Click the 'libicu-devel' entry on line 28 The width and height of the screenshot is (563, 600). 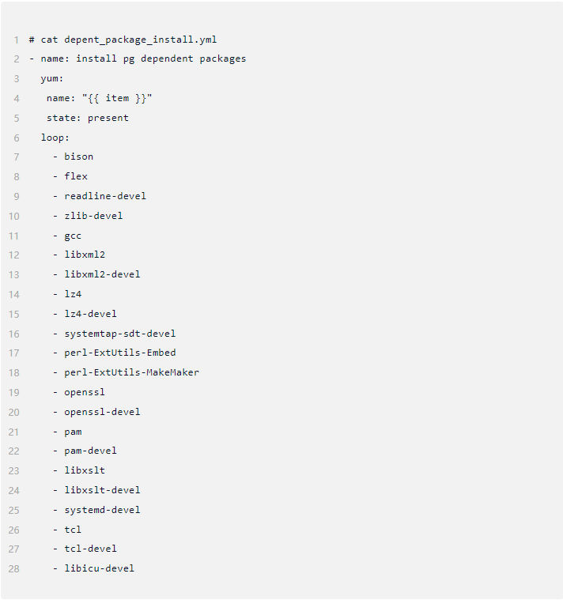pyautogui.click(x=99, y=568)
